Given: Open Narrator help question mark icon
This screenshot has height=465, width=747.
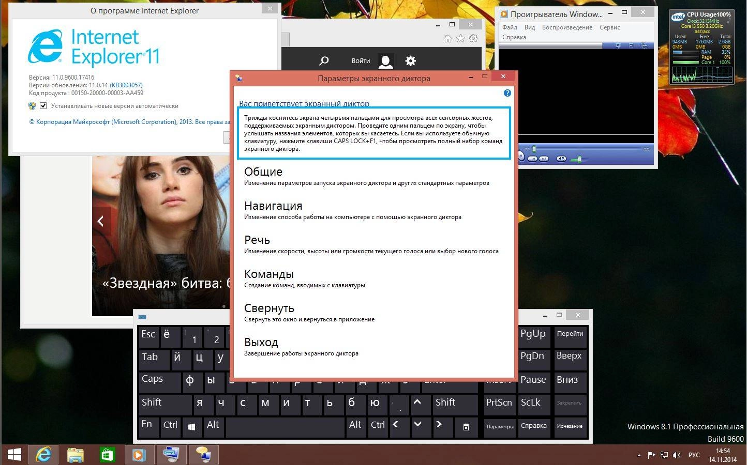Looking at the screenshot, I should (x=507, y=93).
